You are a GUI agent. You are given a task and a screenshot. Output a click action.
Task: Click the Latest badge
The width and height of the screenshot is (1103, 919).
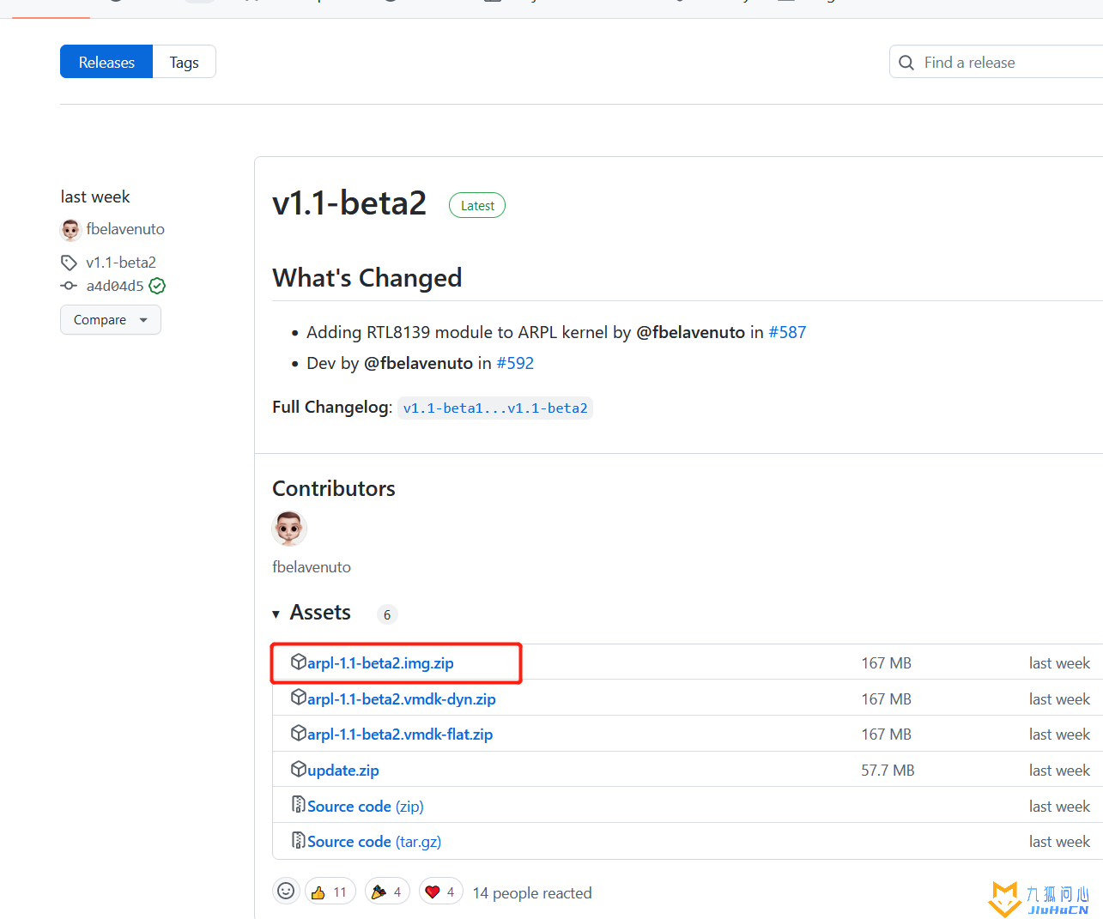pos(477,205)
